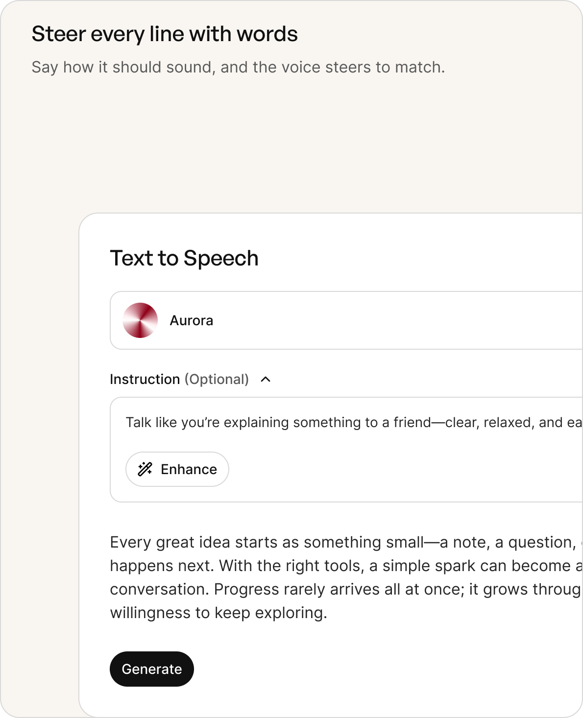The height and width of the screenshot is (718, 583).
Task: Click the Instruction label to toggle section
Action: [x=145, y=379]
